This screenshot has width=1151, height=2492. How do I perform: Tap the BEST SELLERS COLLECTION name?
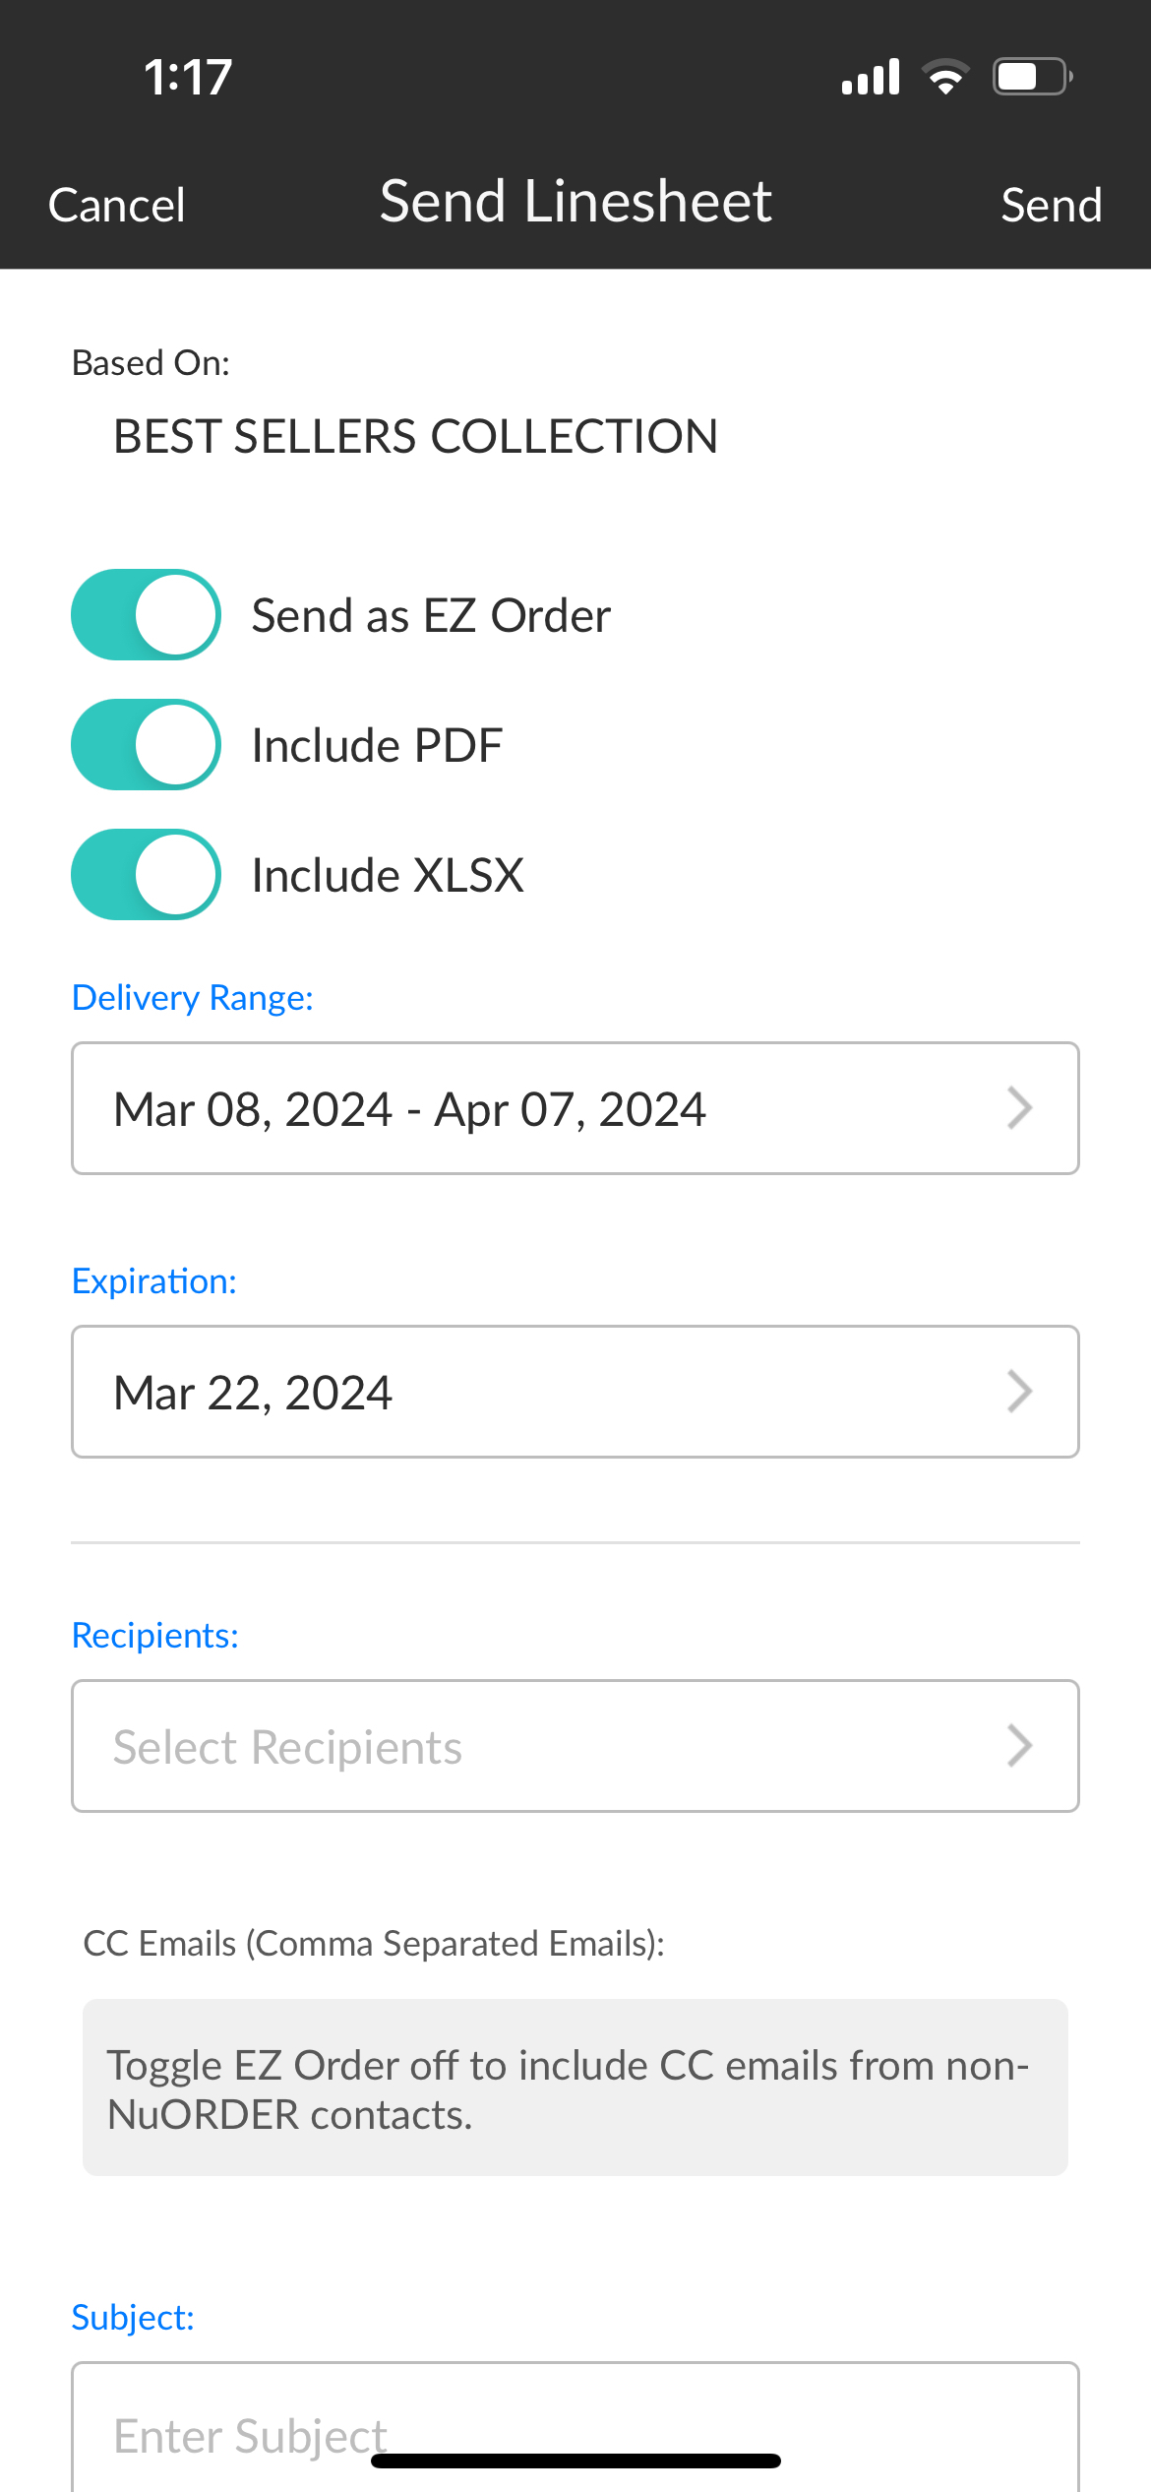pos(415,436)
